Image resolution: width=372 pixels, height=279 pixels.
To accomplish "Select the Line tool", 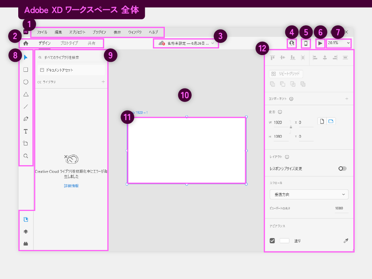I will [x=26, y=106].
